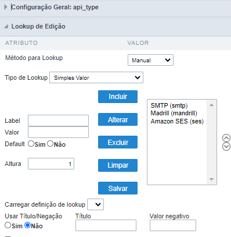Screen dimensions: 231x237
Task: Open the Tipo de Lookup dropdown
Action: pos(96,77)
